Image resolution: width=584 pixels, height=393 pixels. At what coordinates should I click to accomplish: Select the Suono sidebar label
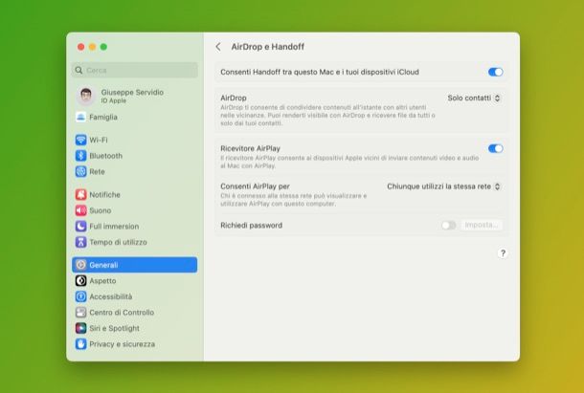tap(101, 210)
